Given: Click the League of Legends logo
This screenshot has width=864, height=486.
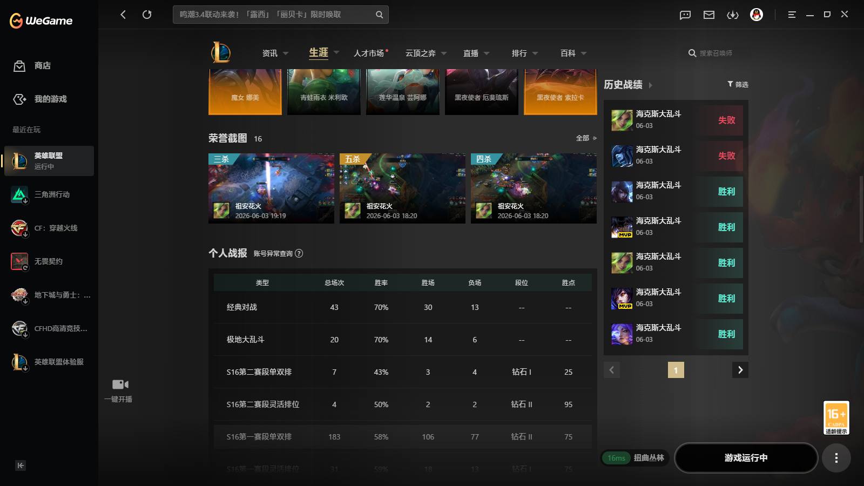Looking at the screenshot, I should pyautogui.click(x=221, y=52).
